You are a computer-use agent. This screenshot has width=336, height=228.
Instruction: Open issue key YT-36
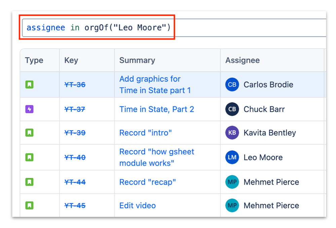tap(75, 85)
